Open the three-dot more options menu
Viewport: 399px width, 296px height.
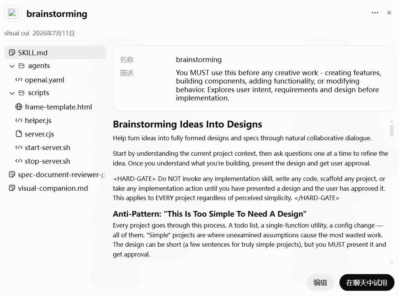[375, 13]
